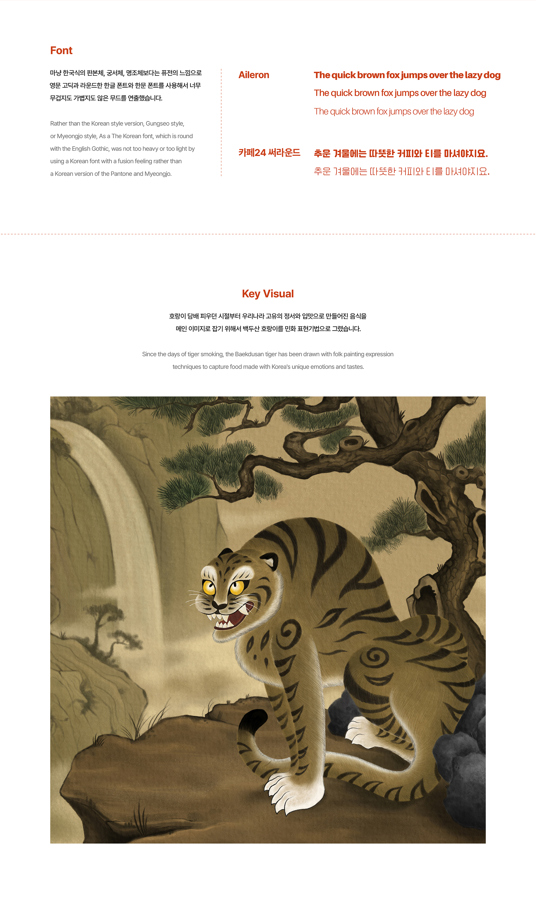Screen dimensions: 536x910
Task: Click the Korean font description paragraph
Action: [x=126, y=86]
